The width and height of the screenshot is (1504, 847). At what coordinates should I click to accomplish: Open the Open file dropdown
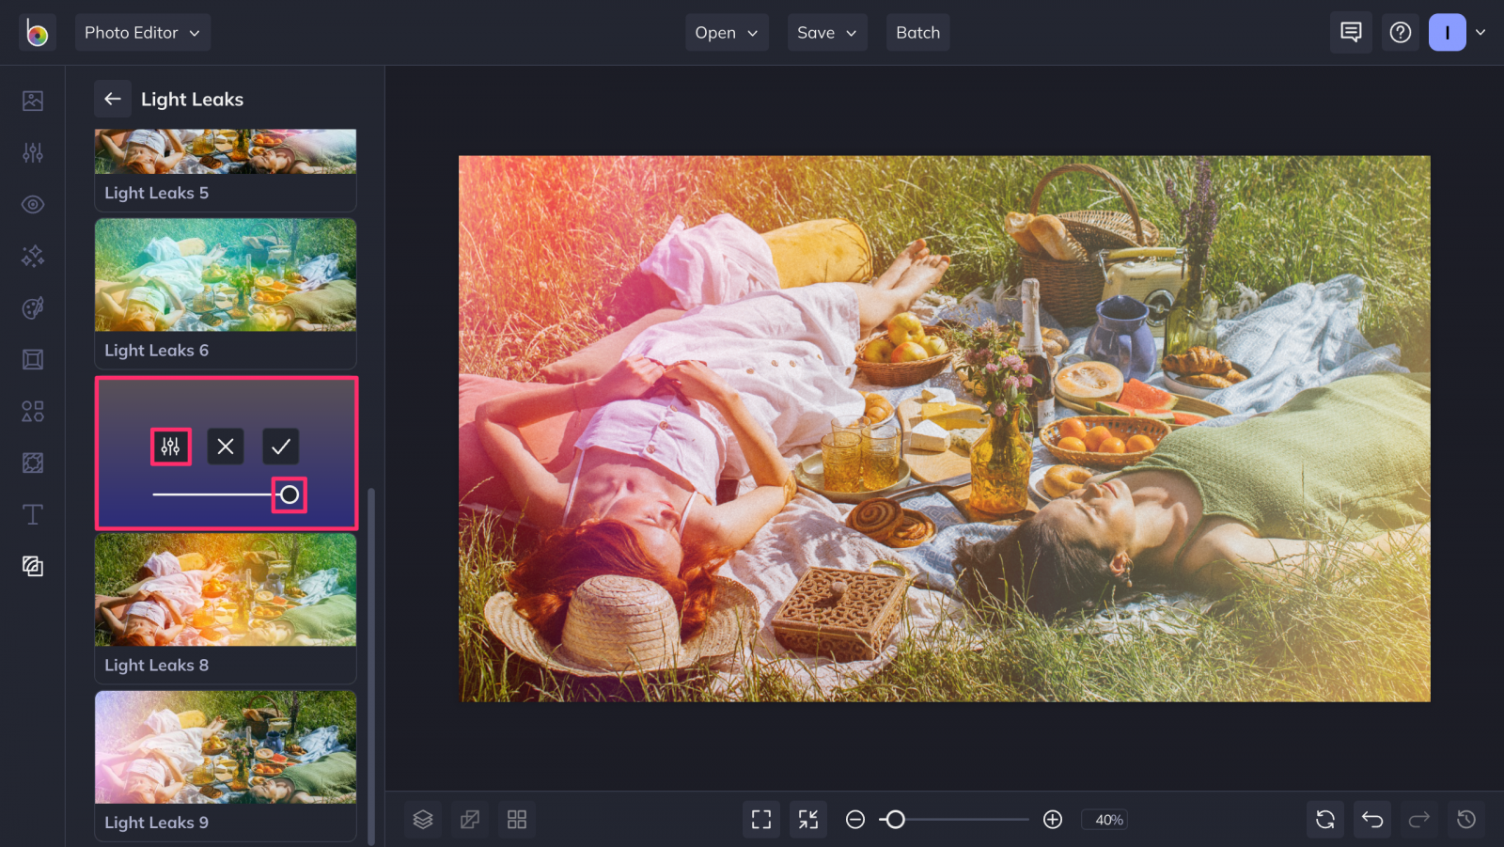coord(726,32)
